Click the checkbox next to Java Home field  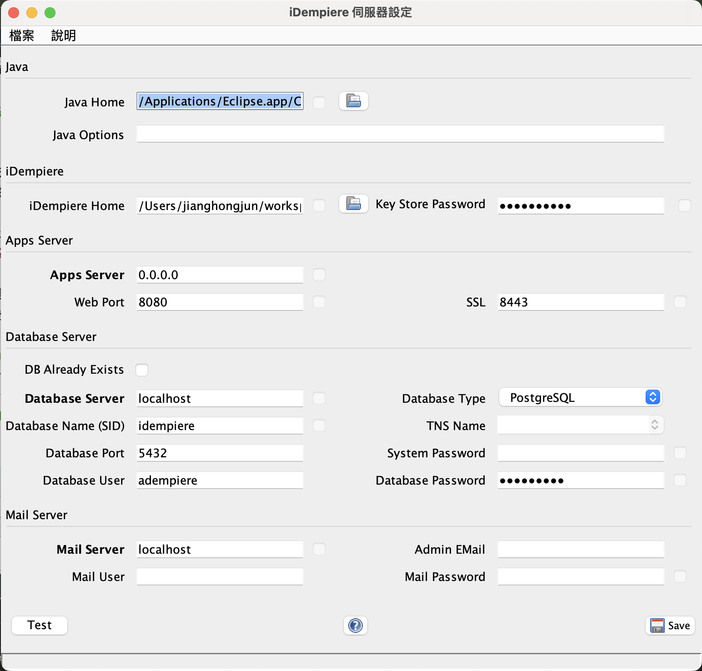pos(319,102)
